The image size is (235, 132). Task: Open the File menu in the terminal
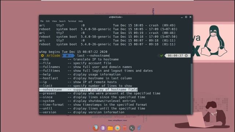[x=42, y=21]
